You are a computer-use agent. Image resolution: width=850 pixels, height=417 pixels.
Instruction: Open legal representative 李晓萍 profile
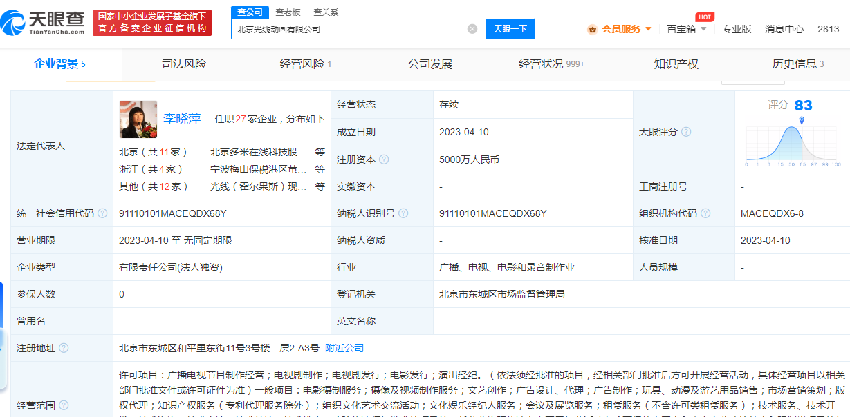coord(182,119)
